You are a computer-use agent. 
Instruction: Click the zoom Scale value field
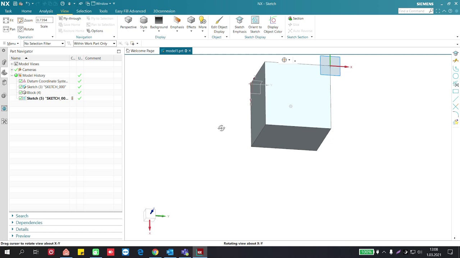tap(44, 20)
